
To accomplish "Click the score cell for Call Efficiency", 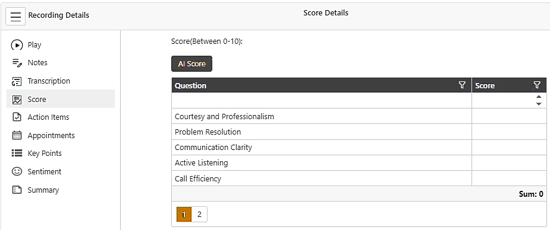I will click(509, 178).
